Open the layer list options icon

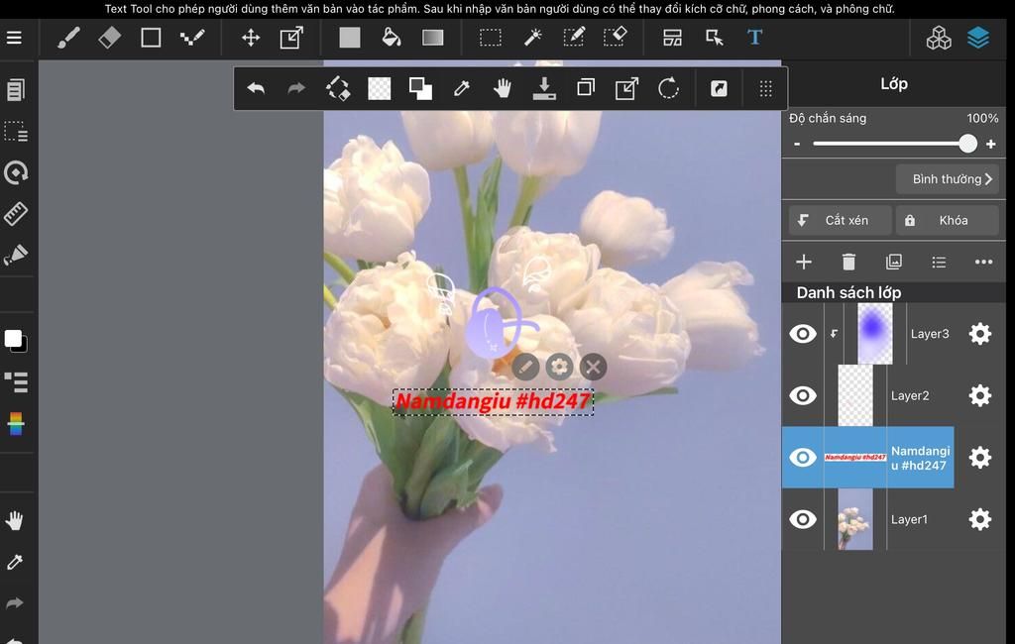939,262
